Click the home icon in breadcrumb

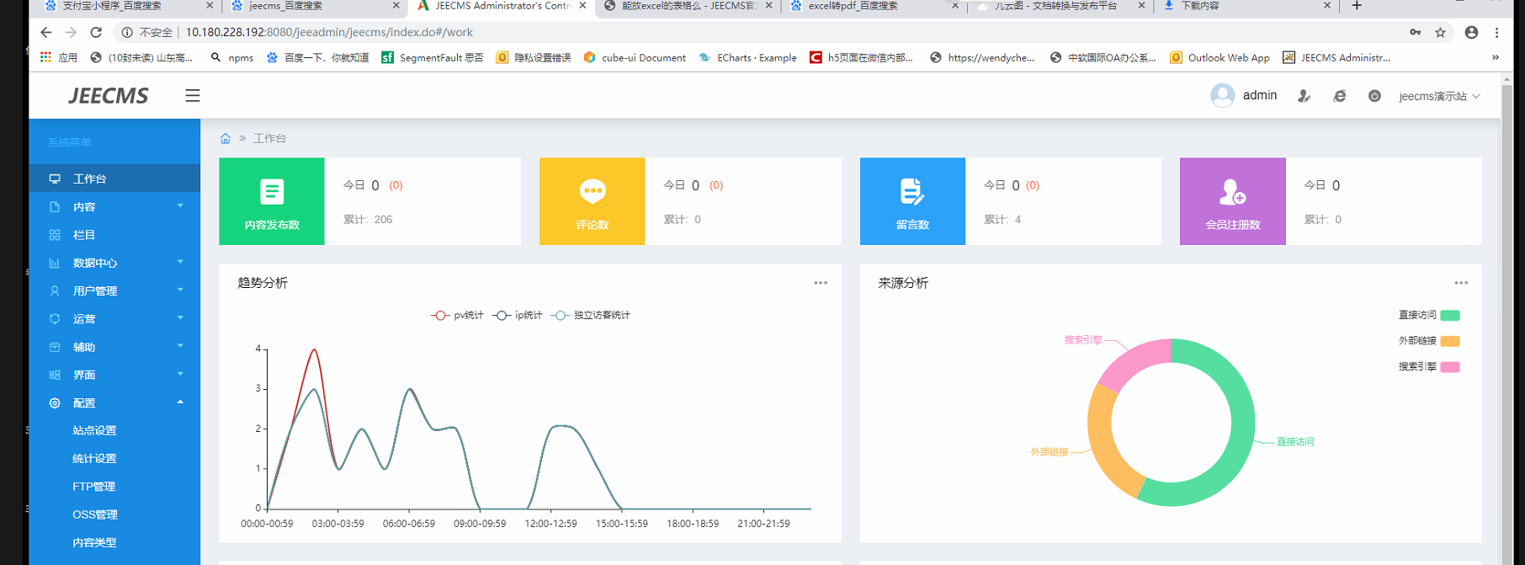coord(226,139)
